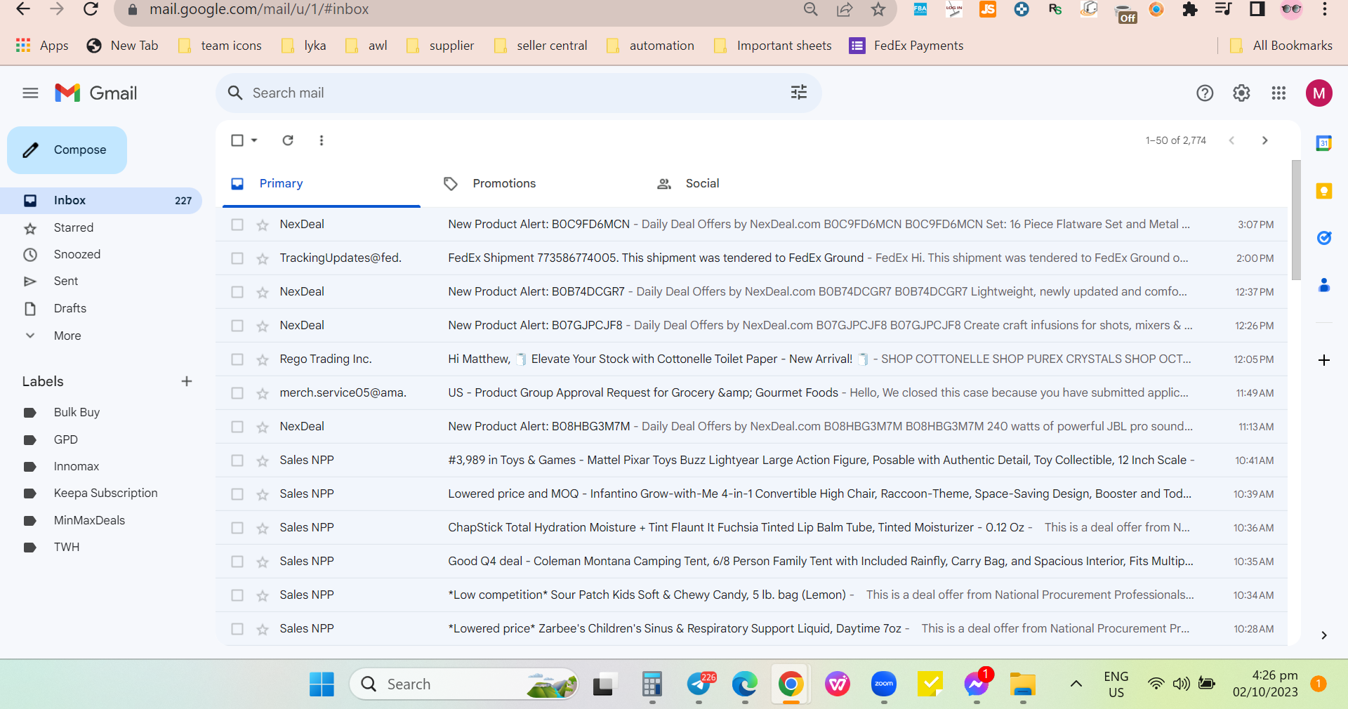This screenshot has height=709, width=1348.
Task: Bookmark this page with star icon
Action: [x=878, y=9]
